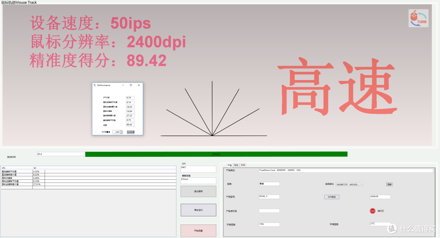Select the table cell showing 2.52%
Viewport: 440px width, 238px height.
[x=38, y=171]
